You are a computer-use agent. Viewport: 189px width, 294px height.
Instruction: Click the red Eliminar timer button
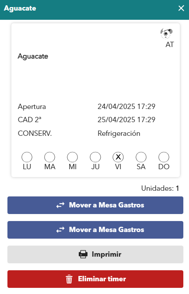pyautogui.click(x=95, y=279)
